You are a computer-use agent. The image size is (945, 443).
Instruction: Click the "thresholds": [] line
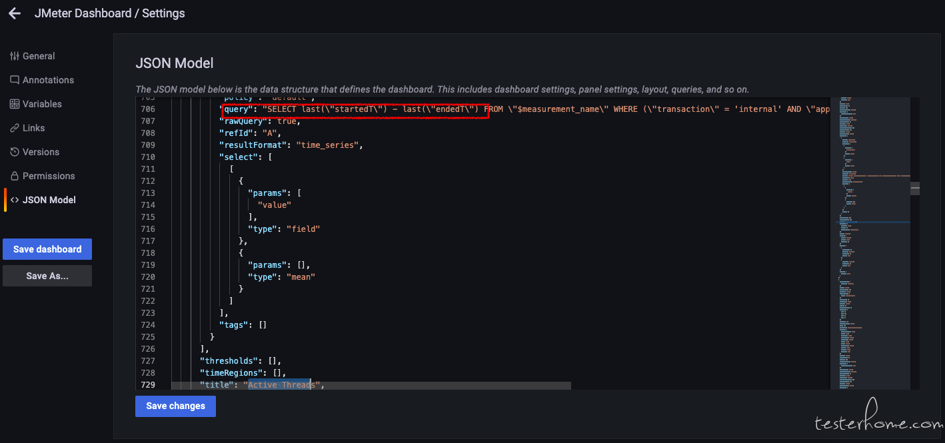[240, 360]
